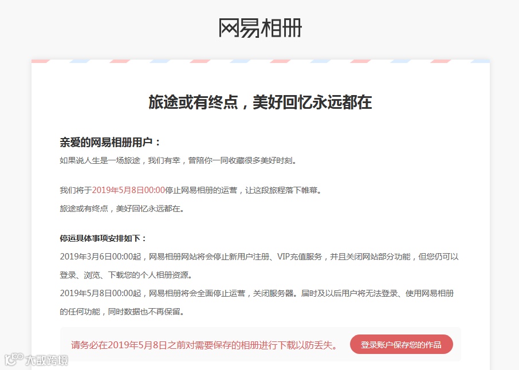
Task: Click the 网易相册 logo at top
Action: coord(260,28)
